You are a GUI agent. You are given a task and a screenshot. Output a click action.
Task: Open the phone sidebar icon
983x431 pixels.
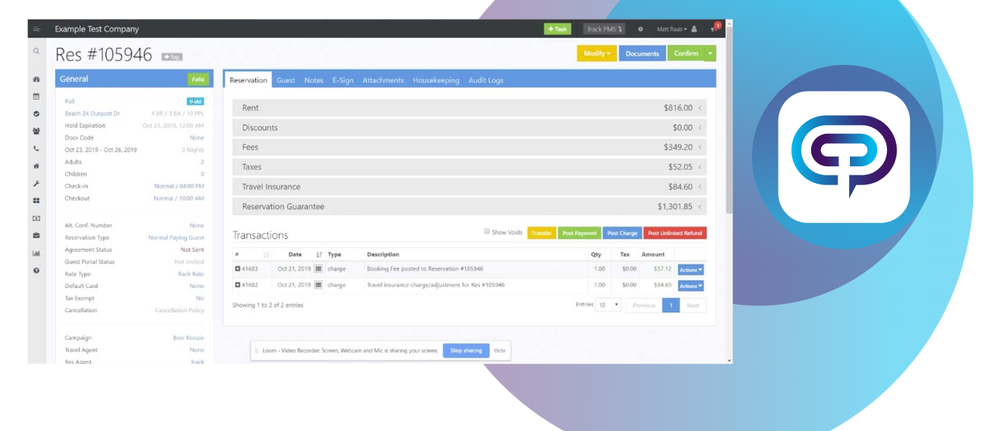[x=36, y=149]
